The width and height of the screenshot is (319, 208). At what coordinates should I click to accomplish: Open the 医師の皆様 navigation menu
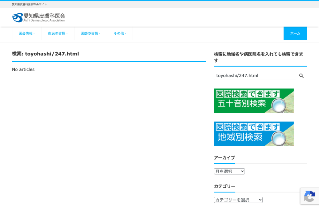point(91,33)
